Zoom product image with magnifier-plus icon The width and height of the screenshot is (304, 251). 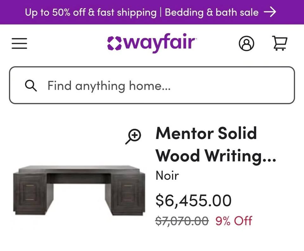(x=133, y=137)
